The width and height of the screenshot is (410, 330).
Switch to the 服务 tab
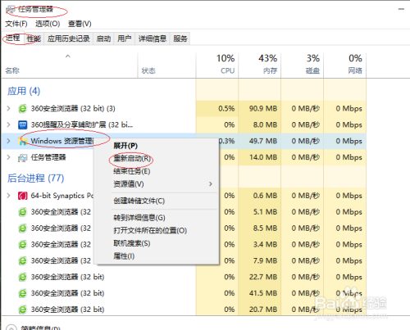pos(180,38)
